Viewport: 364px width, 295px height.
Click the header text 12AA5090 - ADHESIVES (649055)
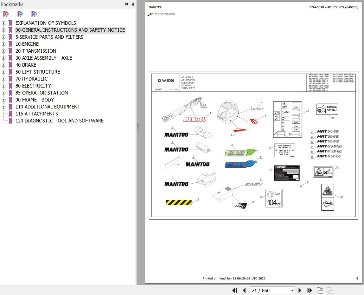coord(334,7)
